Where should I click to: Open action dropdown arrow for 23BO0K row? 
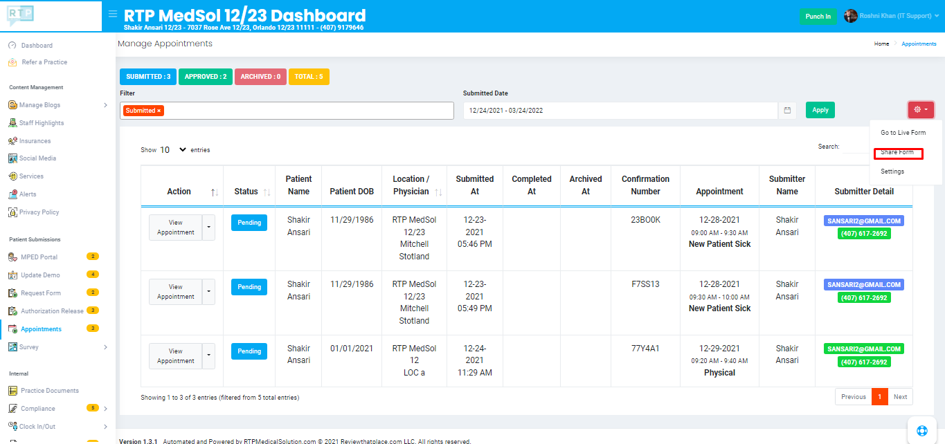208,227
